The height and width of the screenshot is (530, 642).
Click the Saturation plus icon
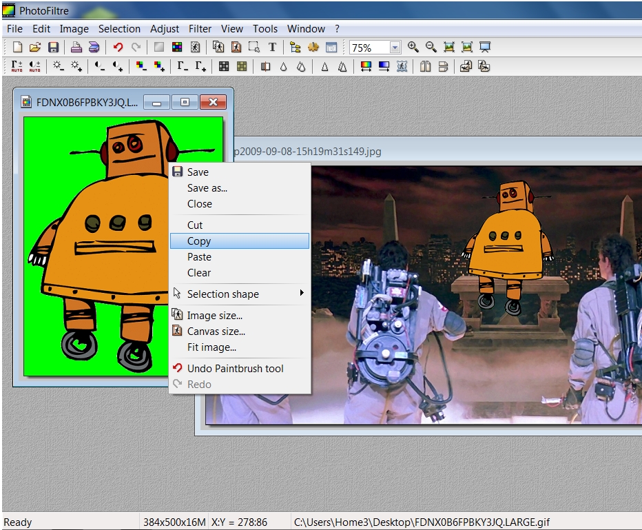click(159, 66)
